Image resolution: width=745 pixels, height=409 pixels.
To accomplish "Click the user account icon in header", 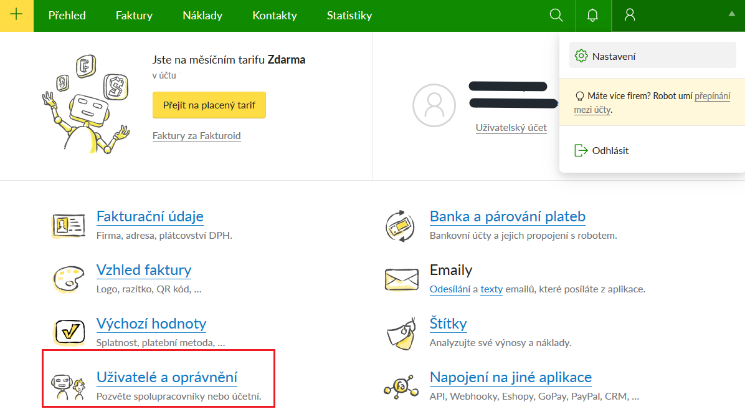I will (x=630, y=16).
